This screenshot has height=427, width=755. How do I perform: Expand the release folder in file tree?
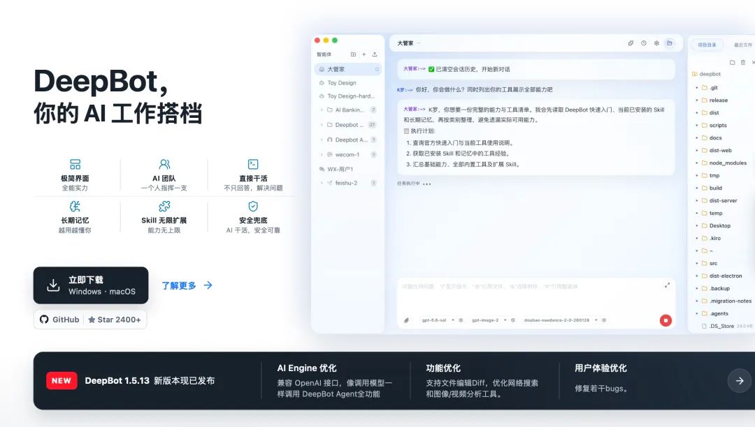(x=697, y=100)
